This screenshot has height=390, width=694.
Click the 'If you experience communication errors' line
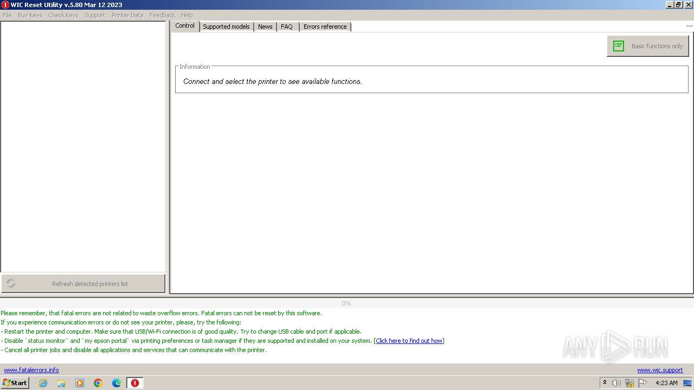(x=121, y=322)
